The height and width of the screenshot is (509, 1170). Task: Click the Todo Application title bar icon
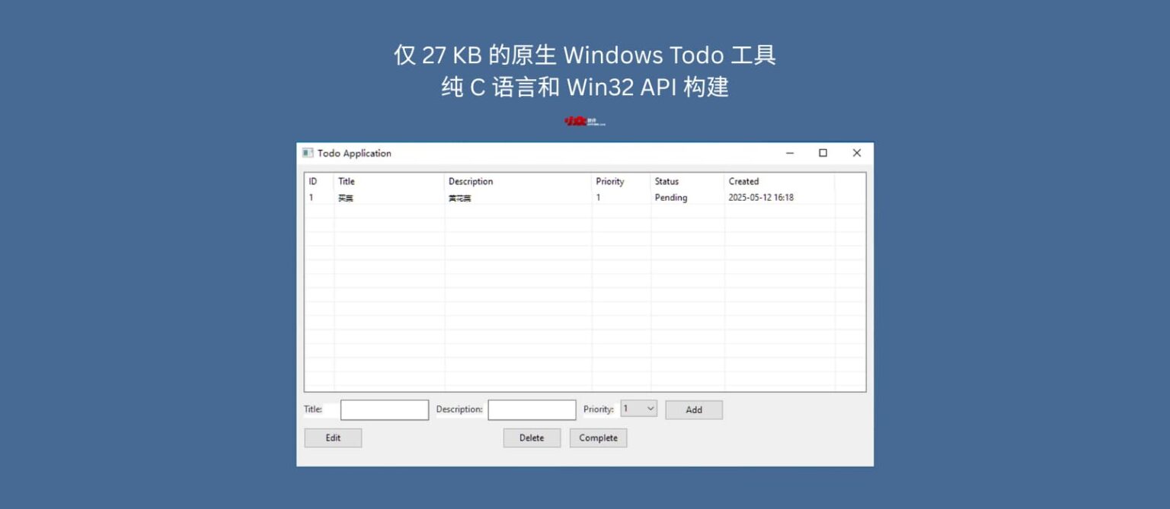click(308, 153)
